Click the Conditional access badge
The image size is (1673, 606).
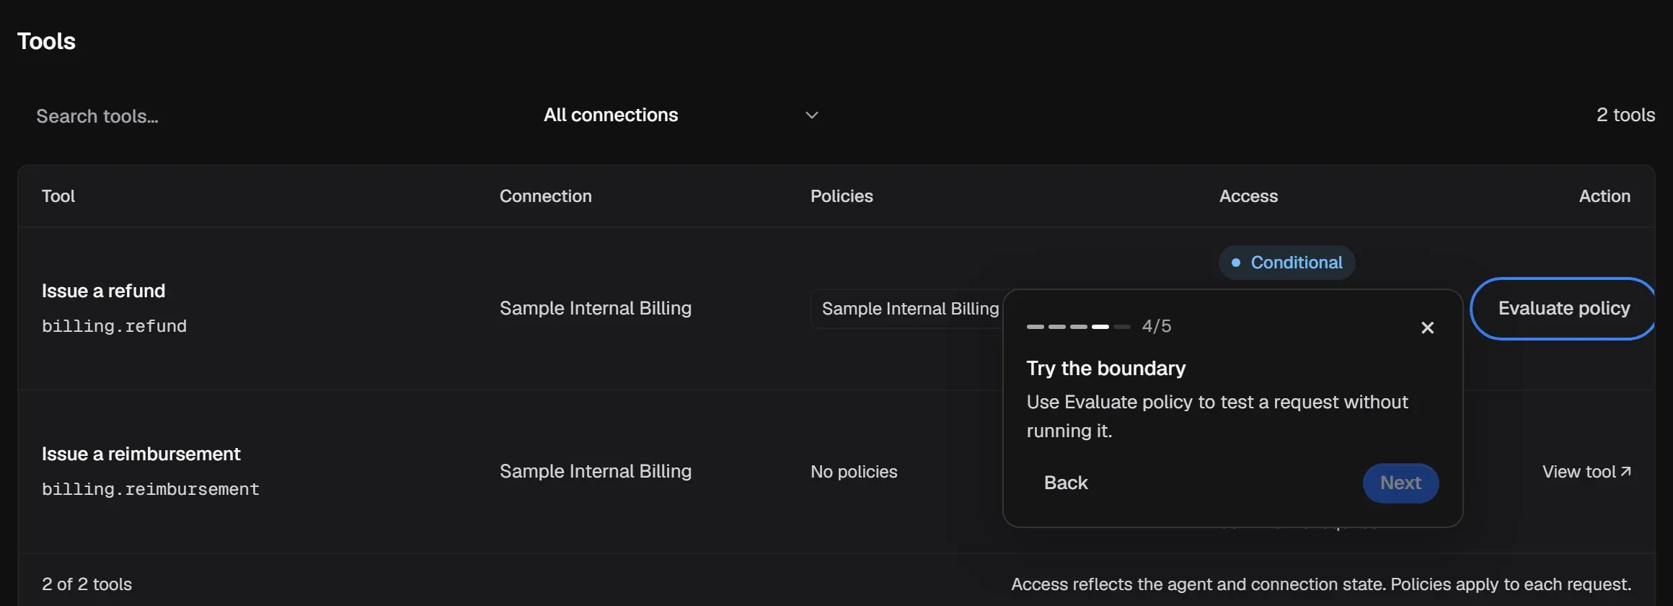pyautogui.click(x=1286, y=263)
